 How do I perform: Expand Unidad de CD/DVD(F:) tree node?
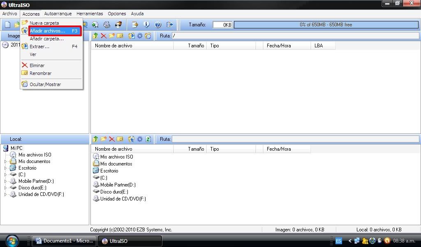pyautogui.click(x=5, y=194)
